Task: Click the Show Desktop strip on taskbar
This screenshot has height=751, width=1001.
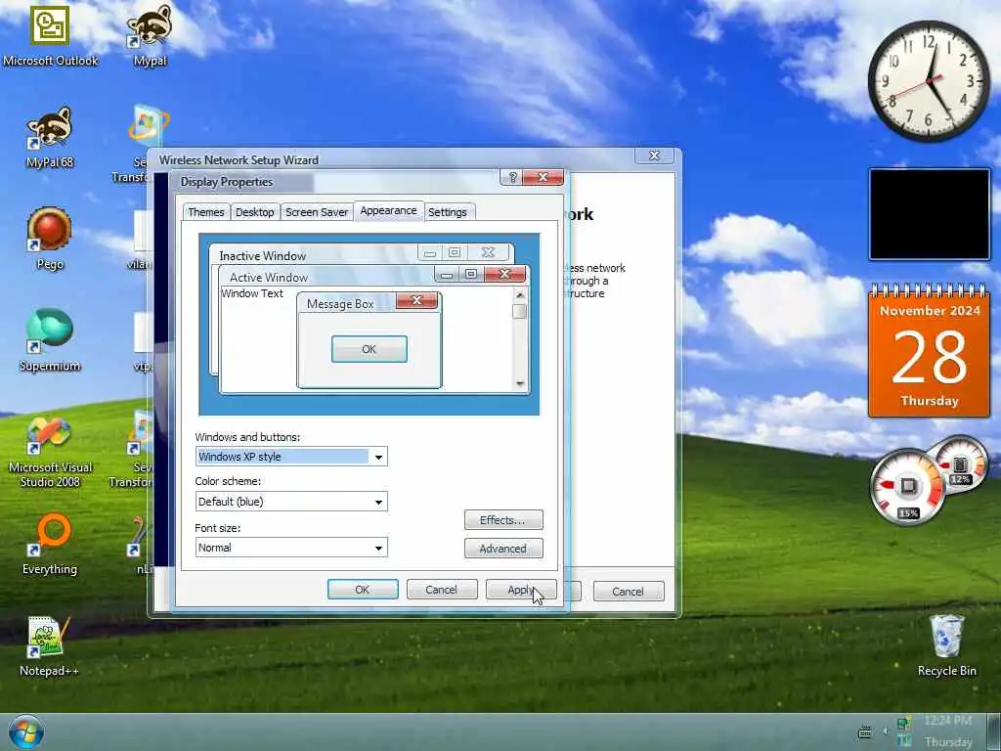Action: click(993, 731)
